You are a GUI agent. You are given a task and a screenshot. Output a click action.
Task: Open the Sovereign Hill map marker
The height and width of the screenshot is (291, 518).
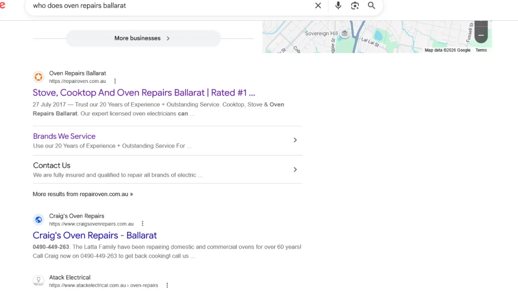344,33
